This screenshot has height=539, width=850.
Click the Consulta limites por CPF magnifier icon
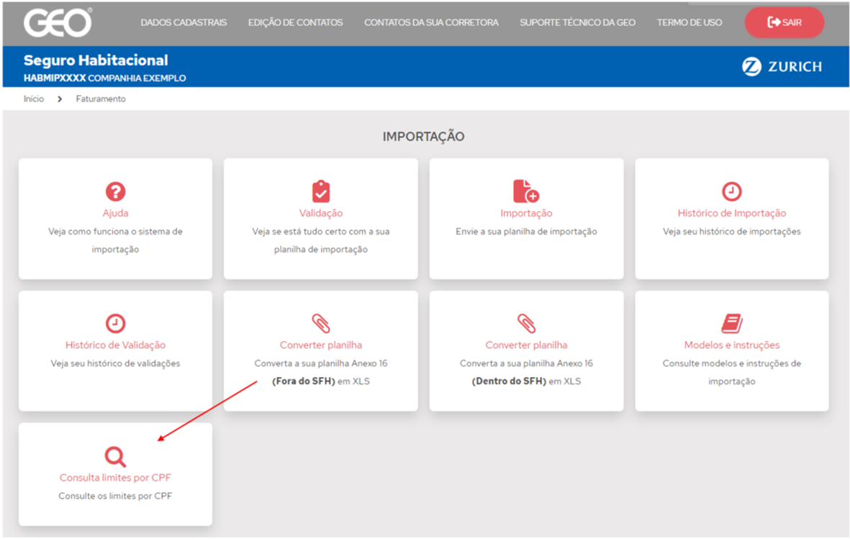tap(115, 456)
